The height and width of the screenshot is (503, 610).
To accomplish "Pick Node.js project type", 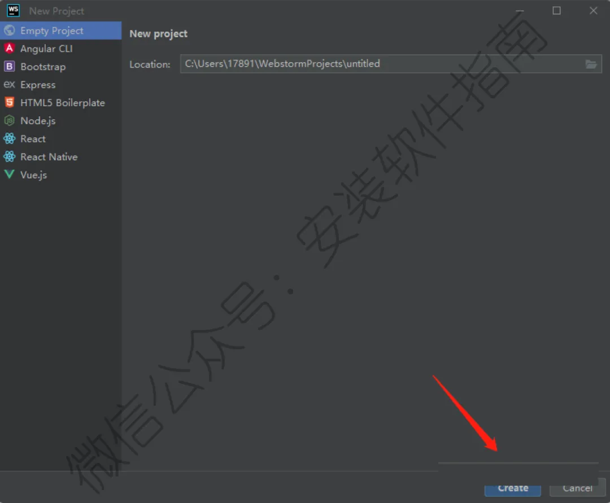I will coord(60,120).
